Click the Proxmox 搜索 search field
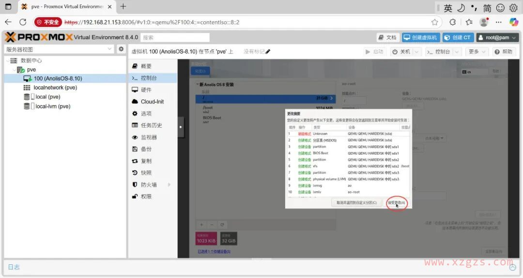 point(175,37)
